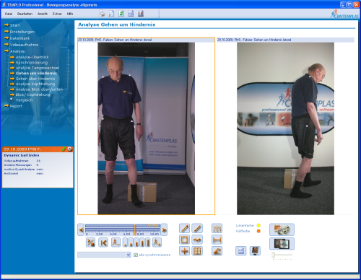Select the rectangle drawing tool
This screenshot has height=280, width=361.
tap(184, 240)
